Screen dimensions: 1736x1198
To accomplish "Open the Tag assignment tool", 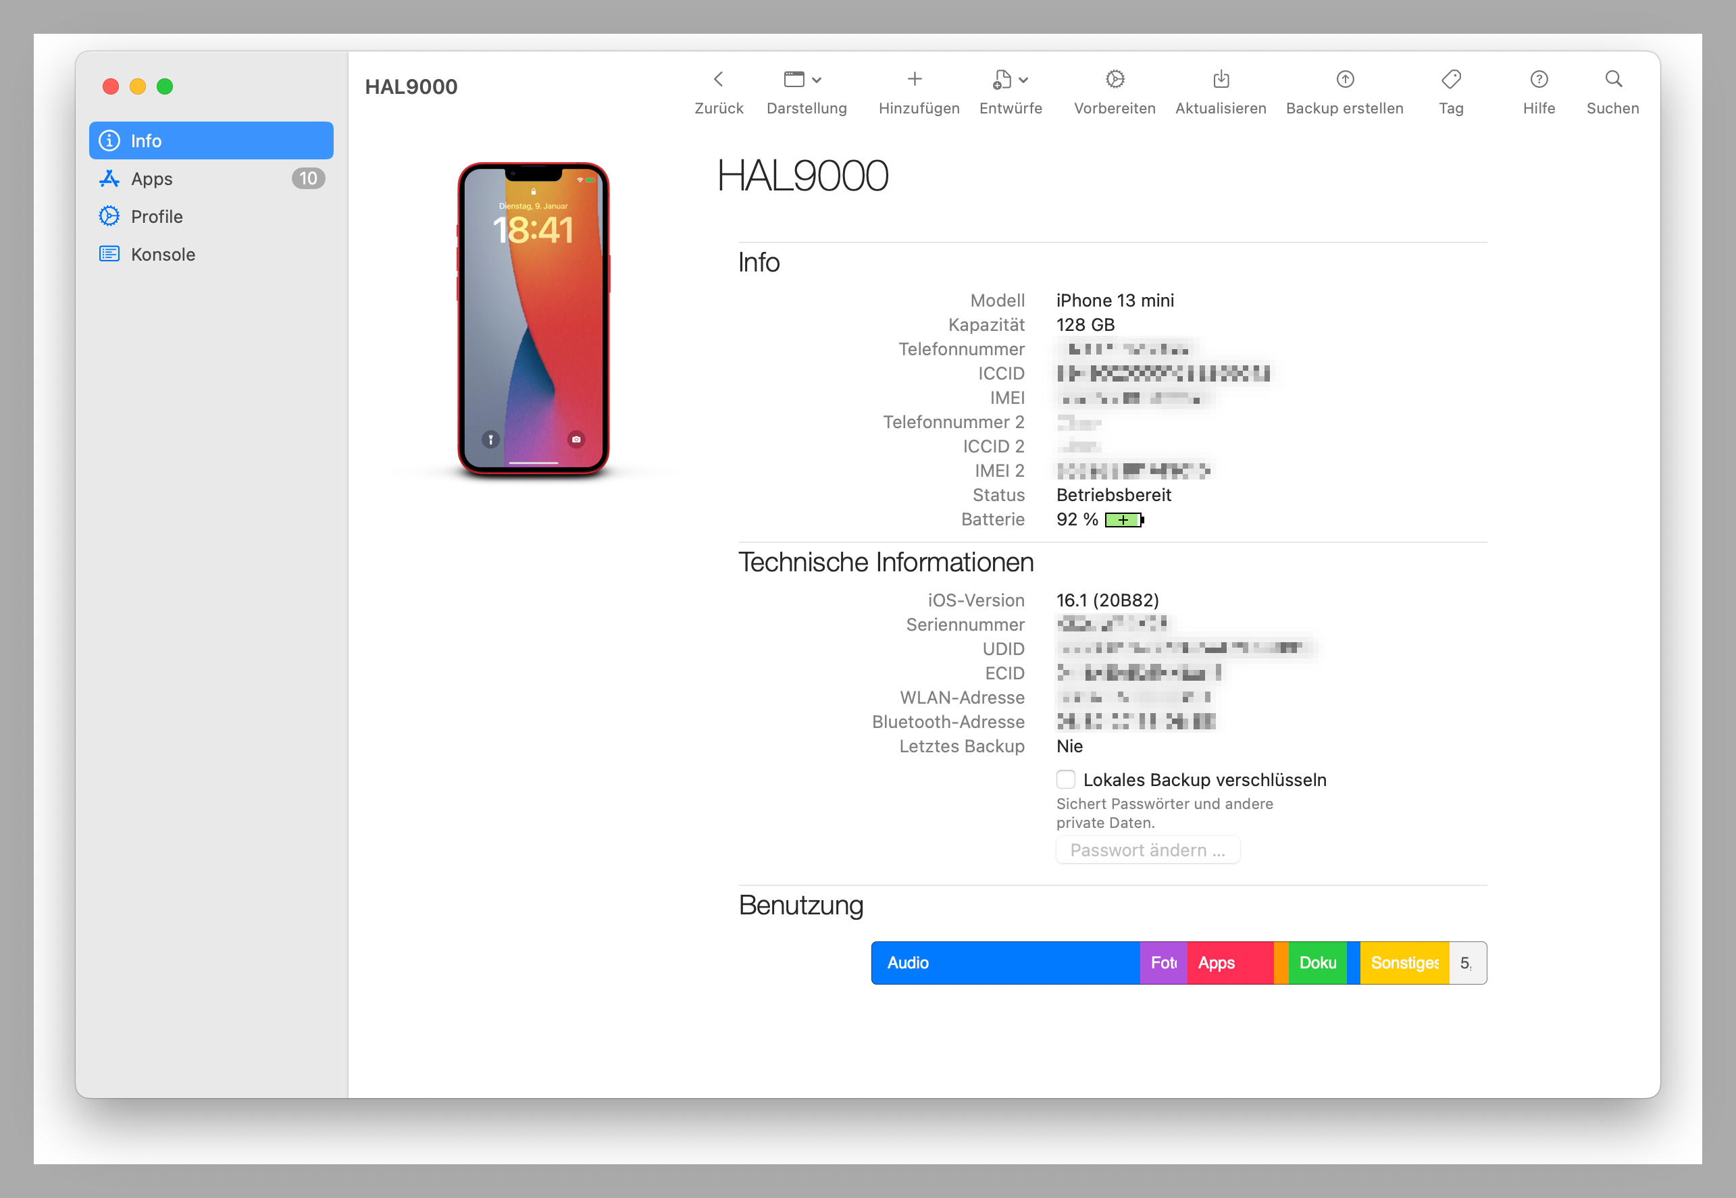I will [1452, 90].
